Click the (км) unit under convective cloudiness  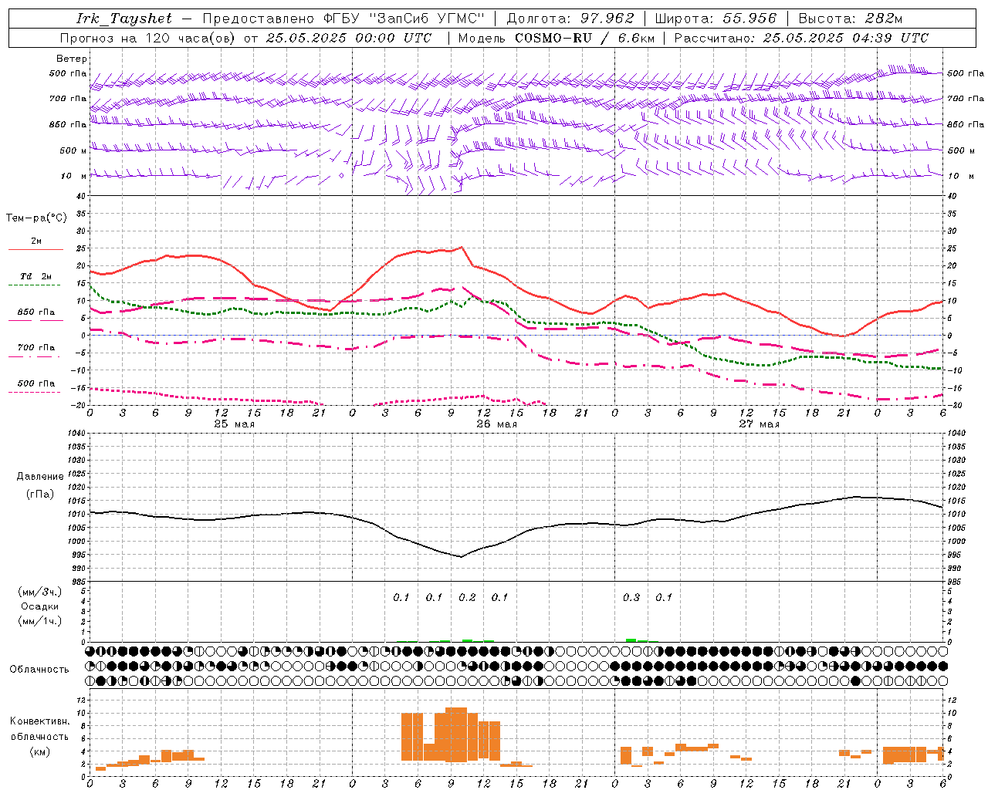[39, 751]
